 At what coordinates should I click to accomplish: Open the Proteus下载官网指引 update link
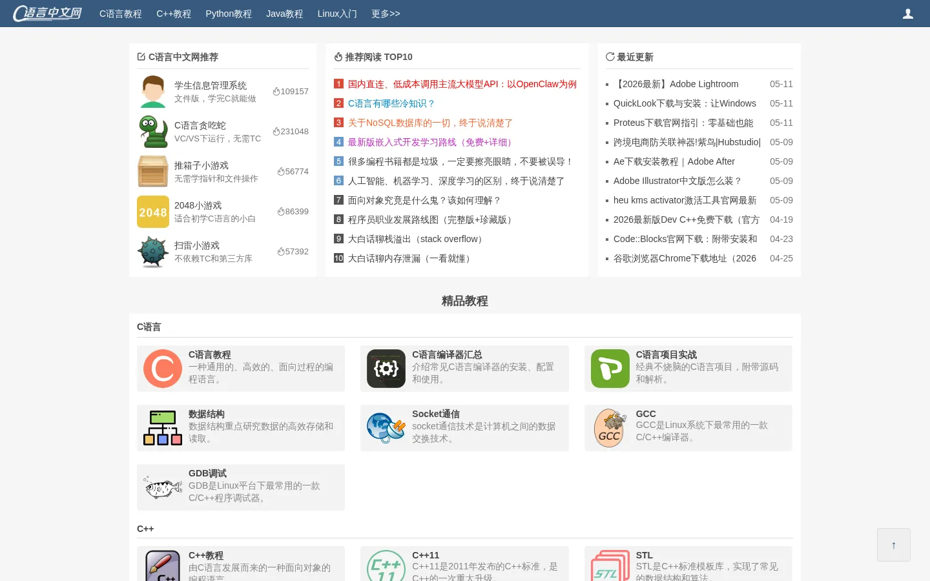pyautogui.click(x=683, y=123)
